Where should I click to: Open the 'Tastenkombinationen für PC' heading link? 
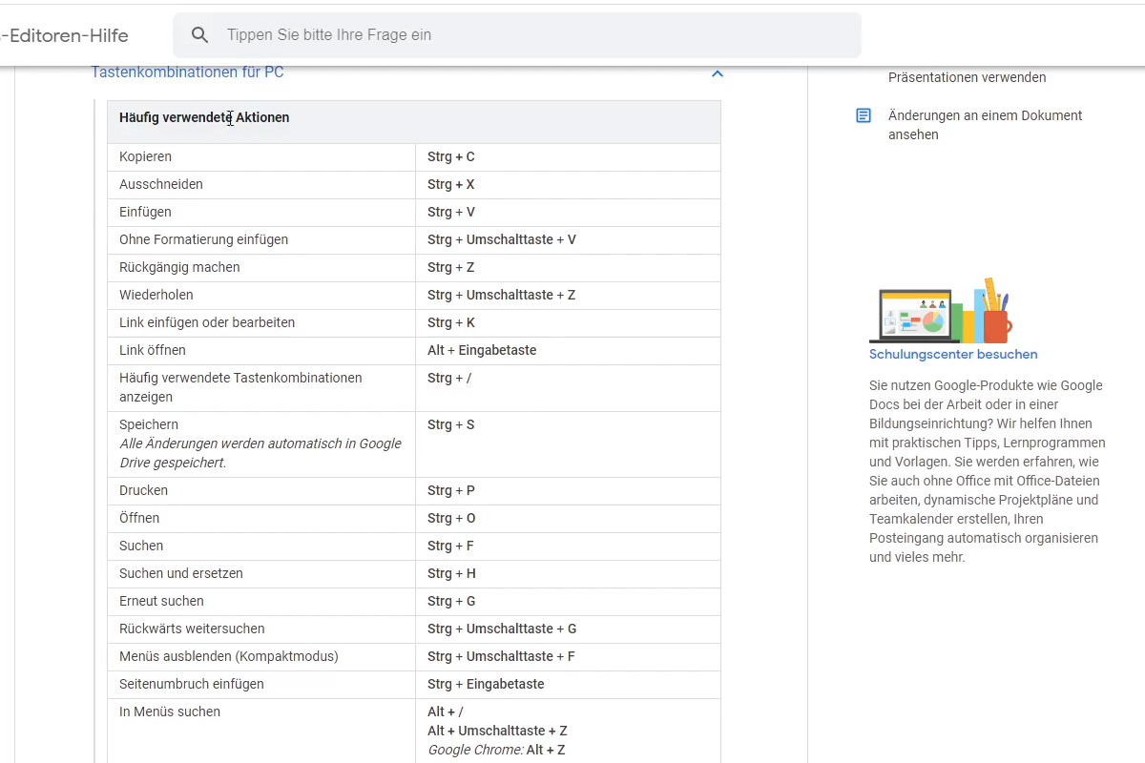pyautogui.click(x=187, y=72)
